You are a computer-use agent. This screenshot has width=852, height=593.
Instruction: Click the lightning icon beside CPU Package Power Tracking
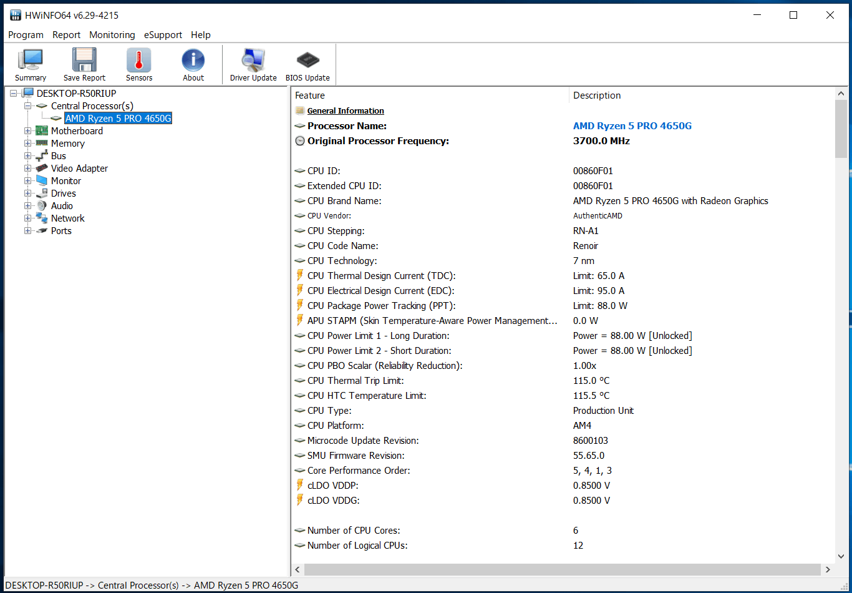(300, 306)
